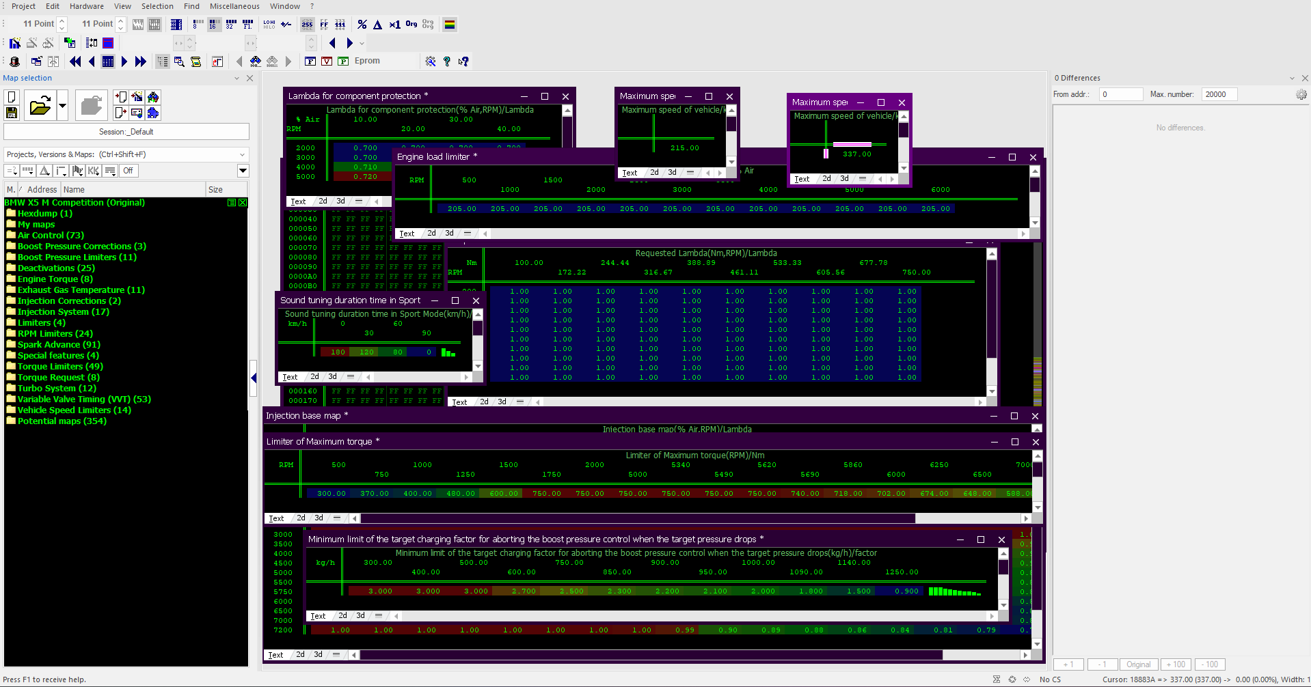Open the Map selection panel chevron menu

pos(237,79)
